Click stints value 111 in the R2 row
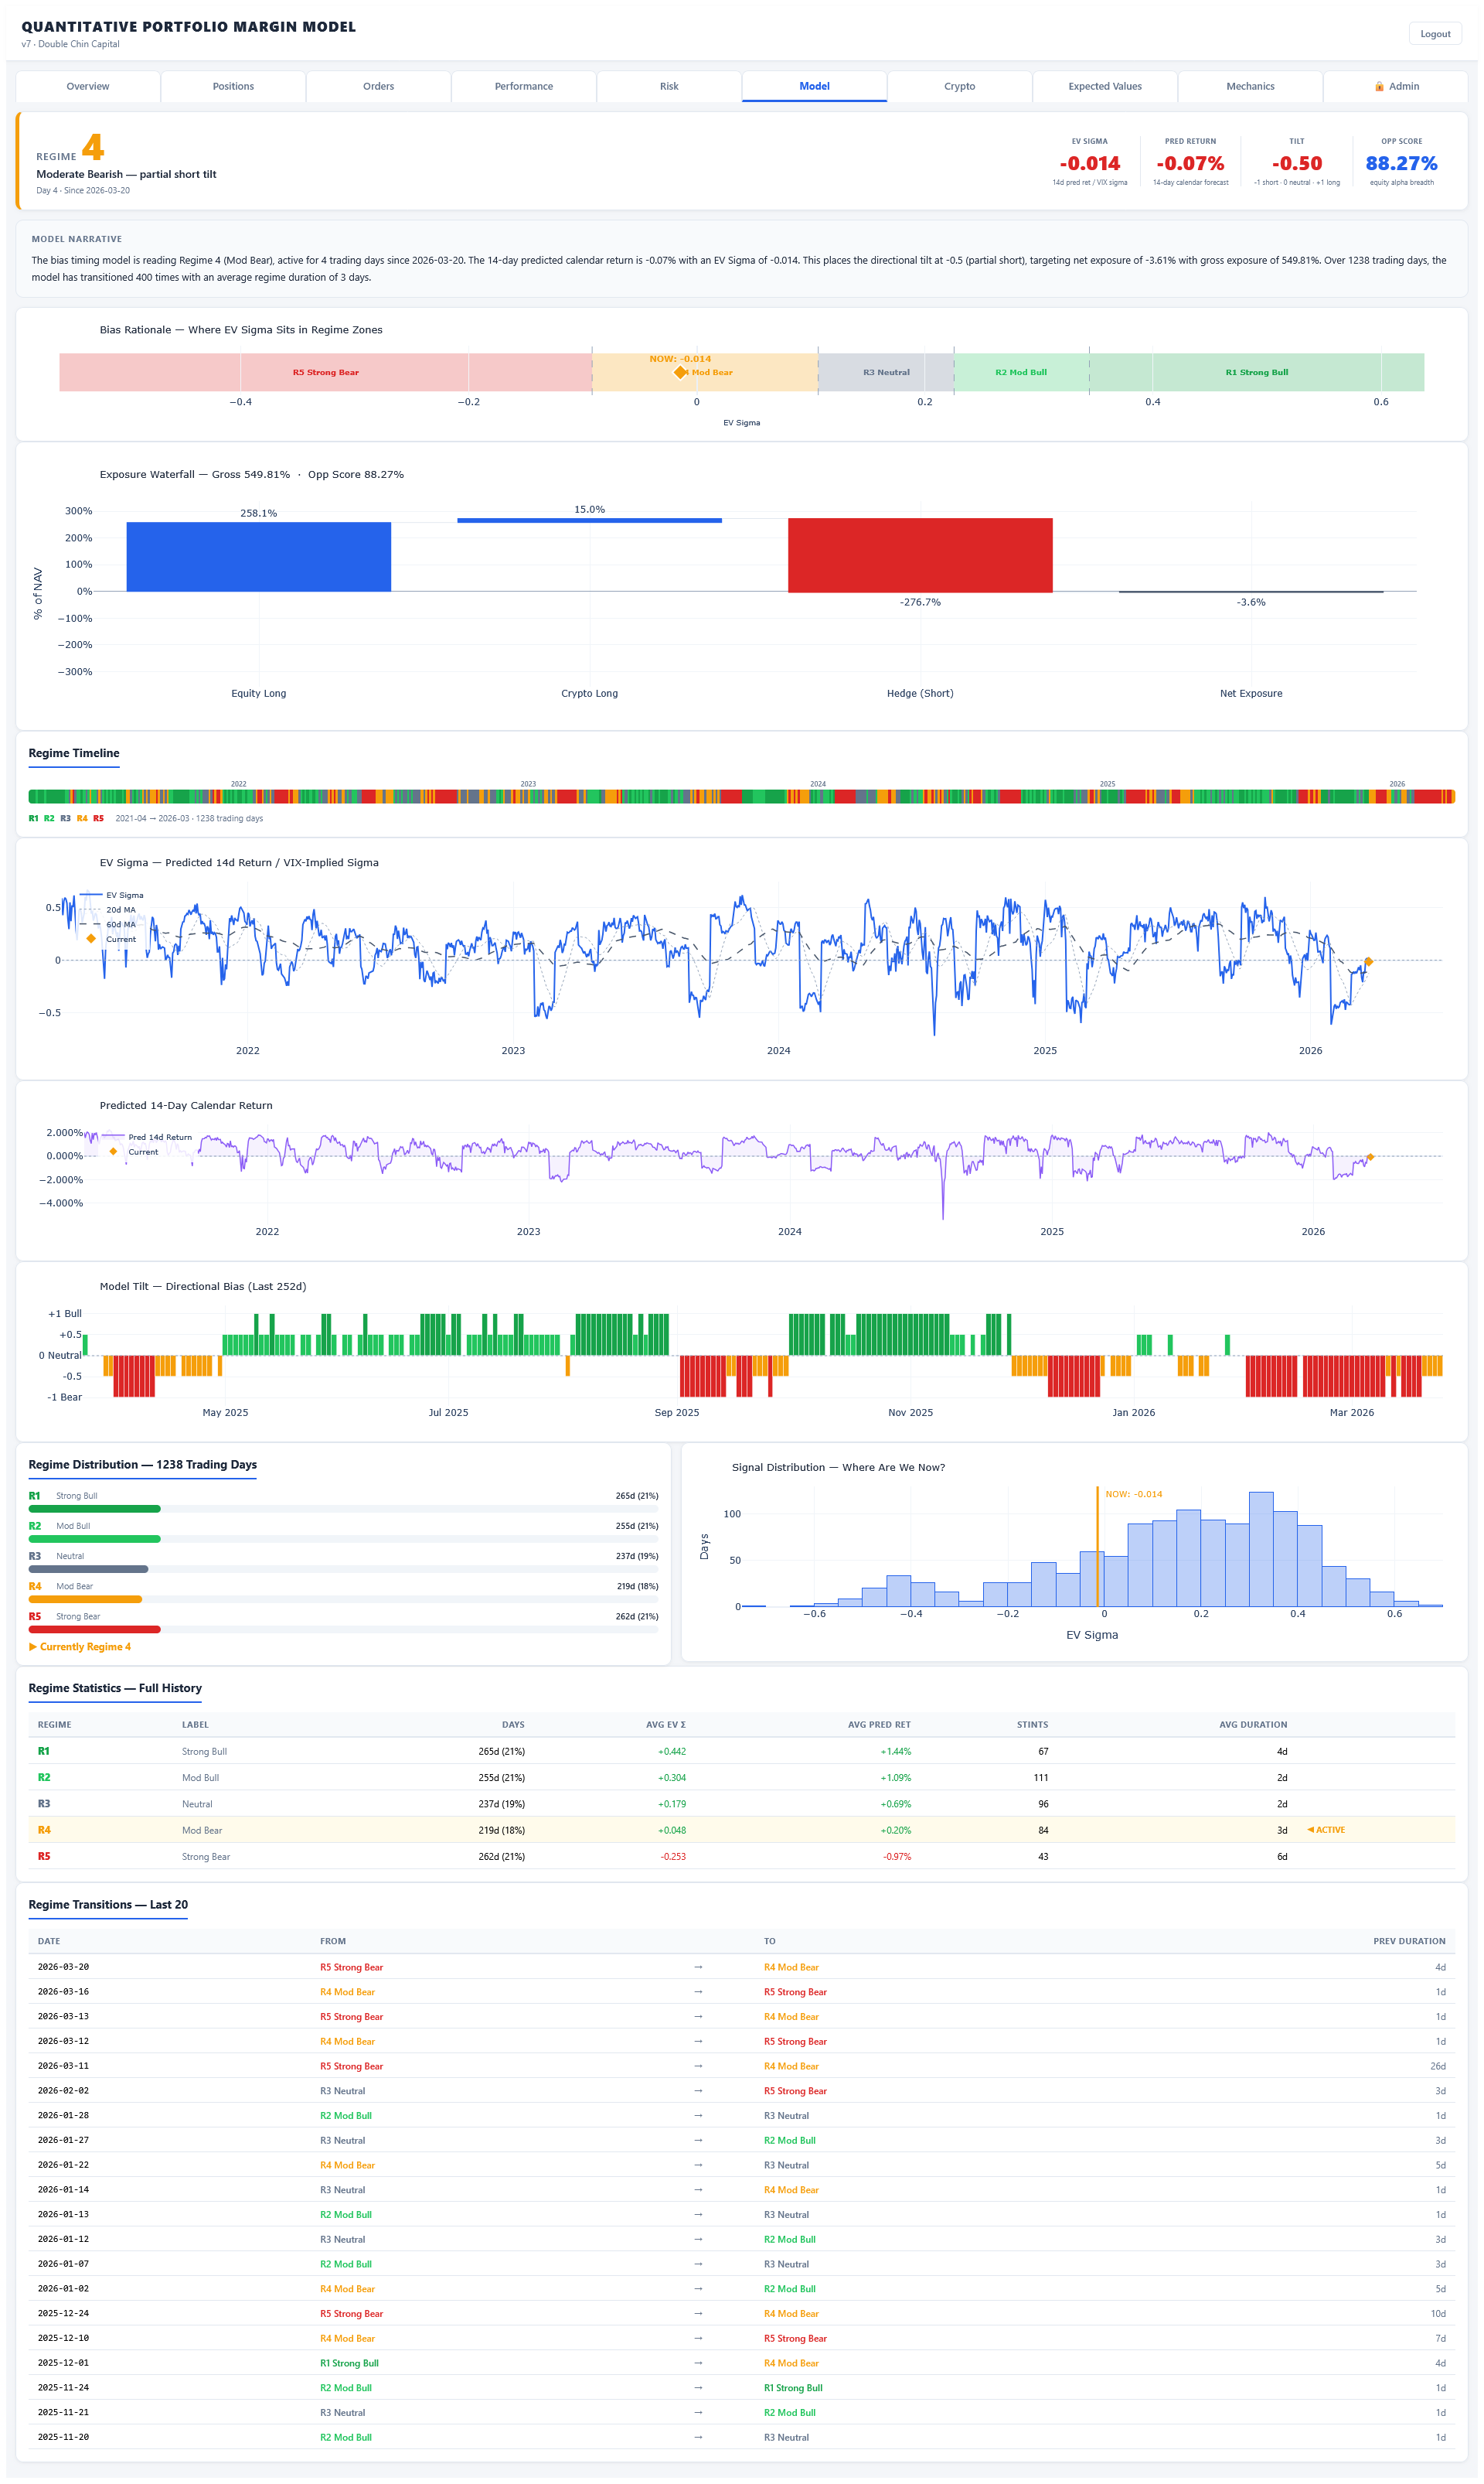This screenshot has width=1484, height=2484. (1041, 1778)
